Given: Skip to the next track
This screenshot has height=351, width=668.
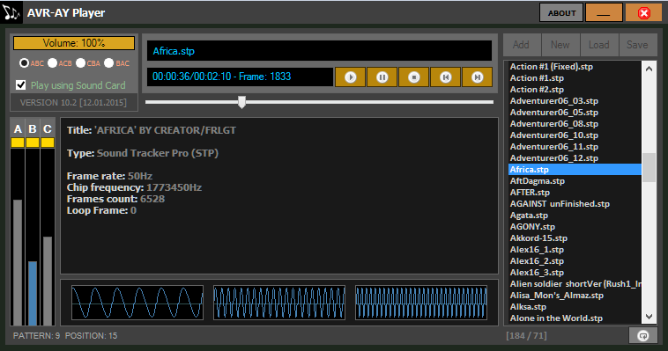Looking at the screenshot, I should [x=477, y=77].
